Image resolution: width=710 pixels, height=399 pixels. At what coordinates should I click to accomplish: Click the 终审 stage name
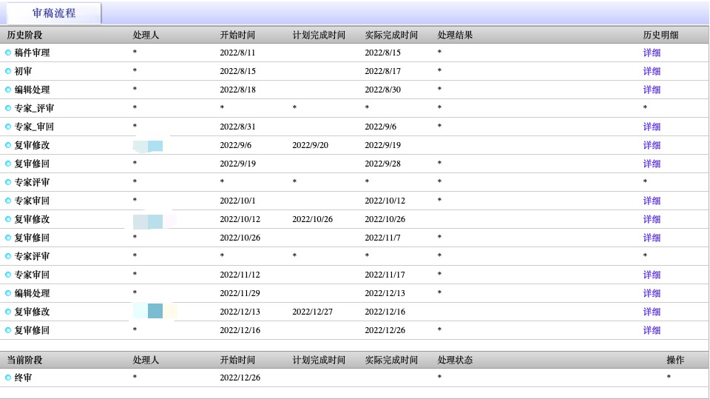[24, 378]
